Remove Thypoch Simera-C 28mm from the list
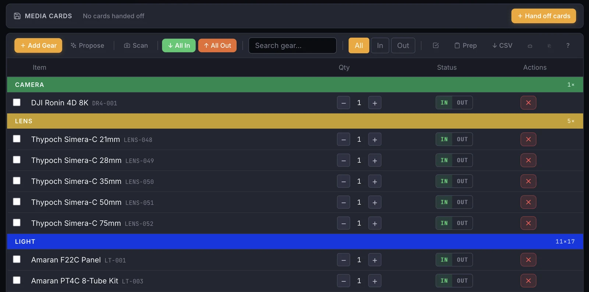This screenshot has width=589, height=292. pos(528,160)
